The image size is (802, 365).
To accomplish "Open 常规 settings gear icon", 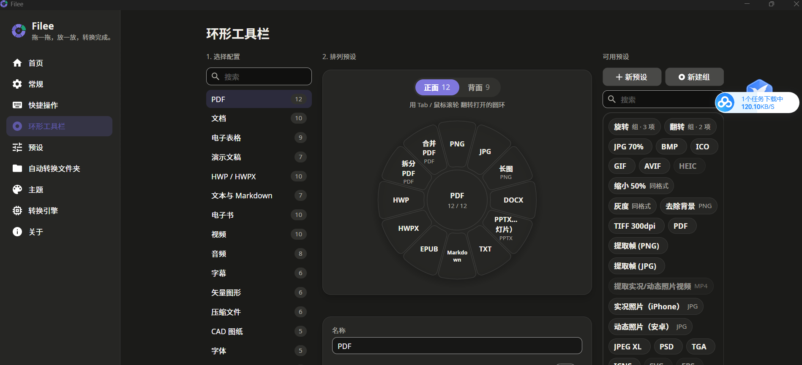I will pyautogui.click(x=17, y=84).
